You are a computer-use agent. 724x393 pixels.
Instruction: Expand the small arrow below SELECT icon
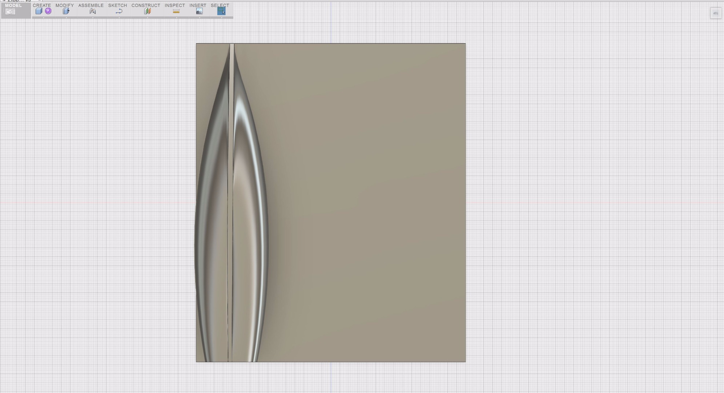(222, 17)
